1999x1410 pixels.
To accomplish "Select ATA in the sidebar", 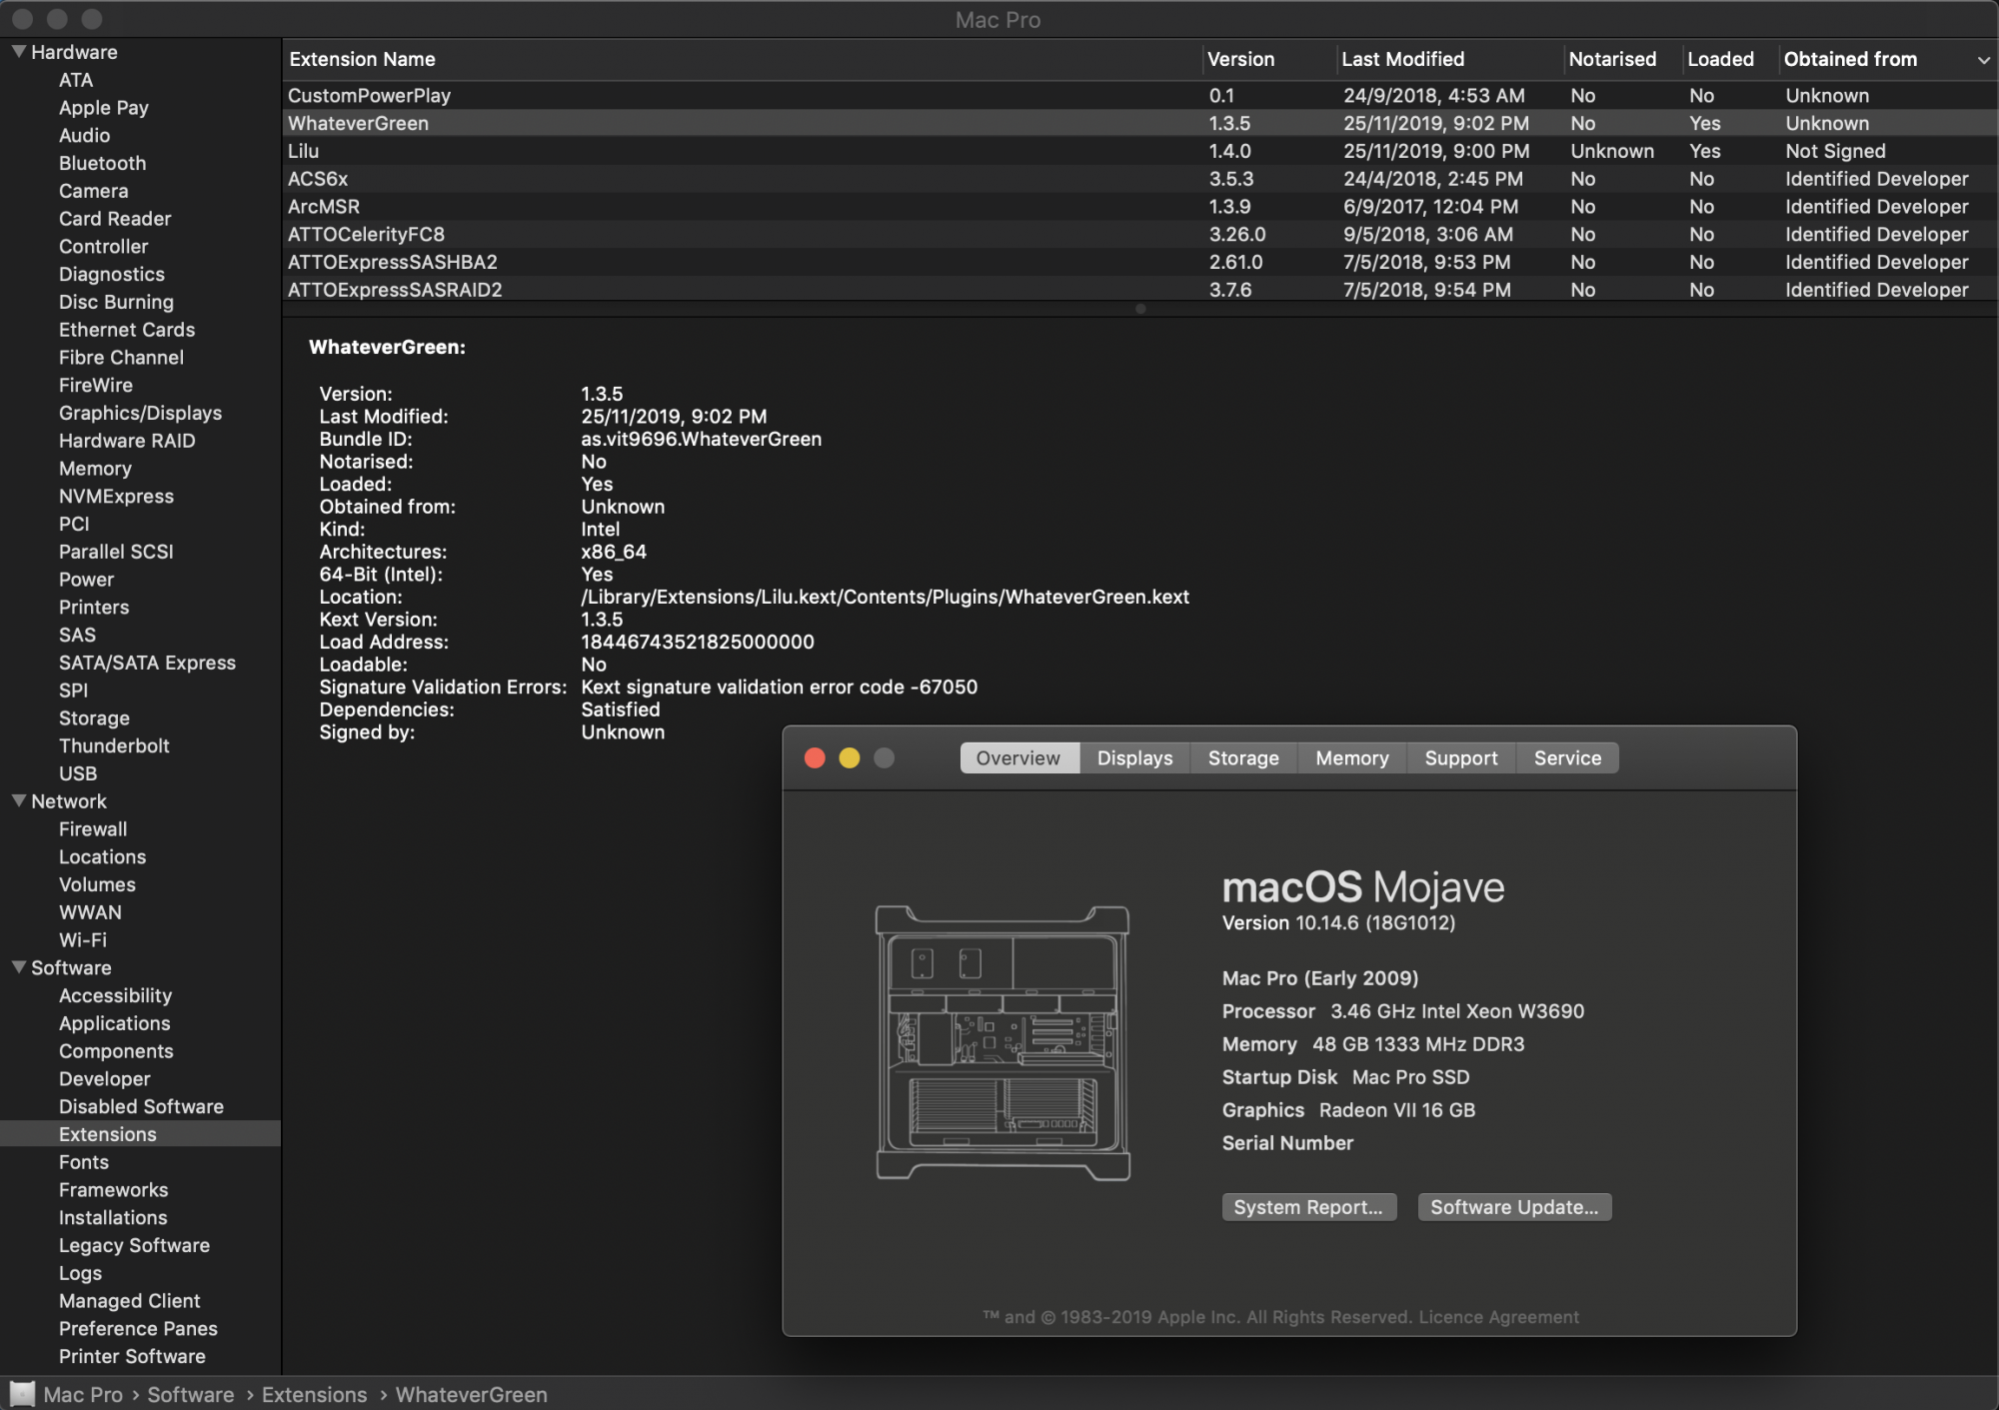I will (x=76, y=80).
